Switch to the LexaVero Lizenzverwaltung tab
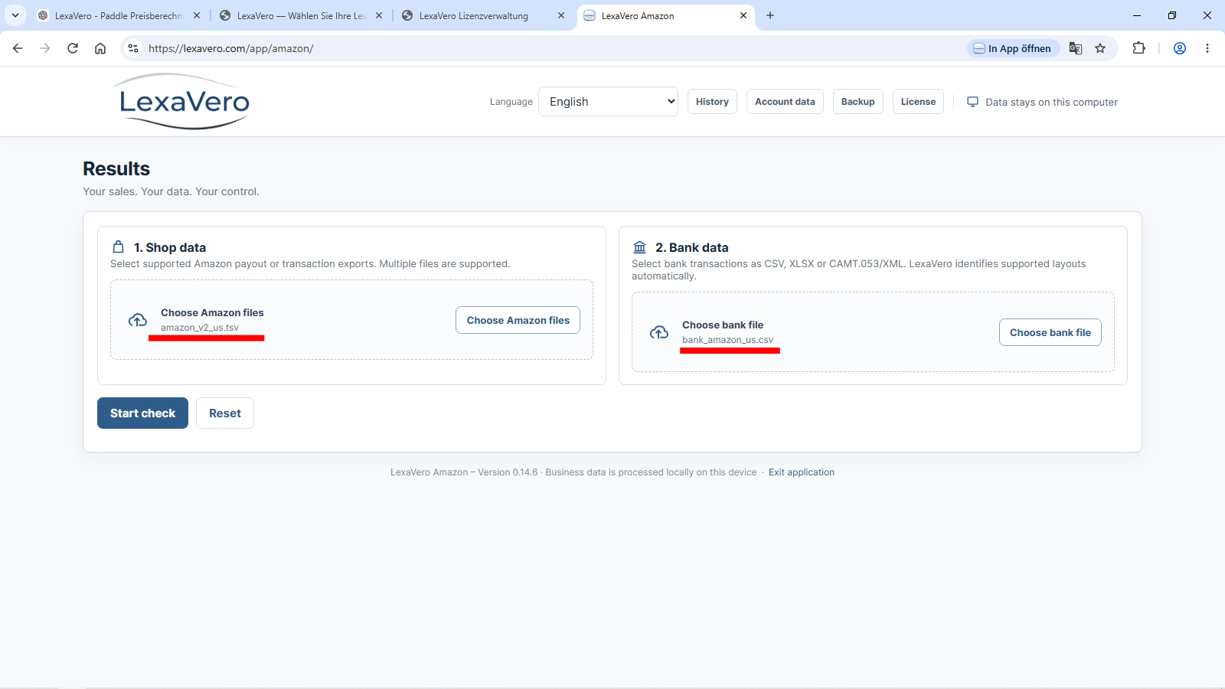 483,15
